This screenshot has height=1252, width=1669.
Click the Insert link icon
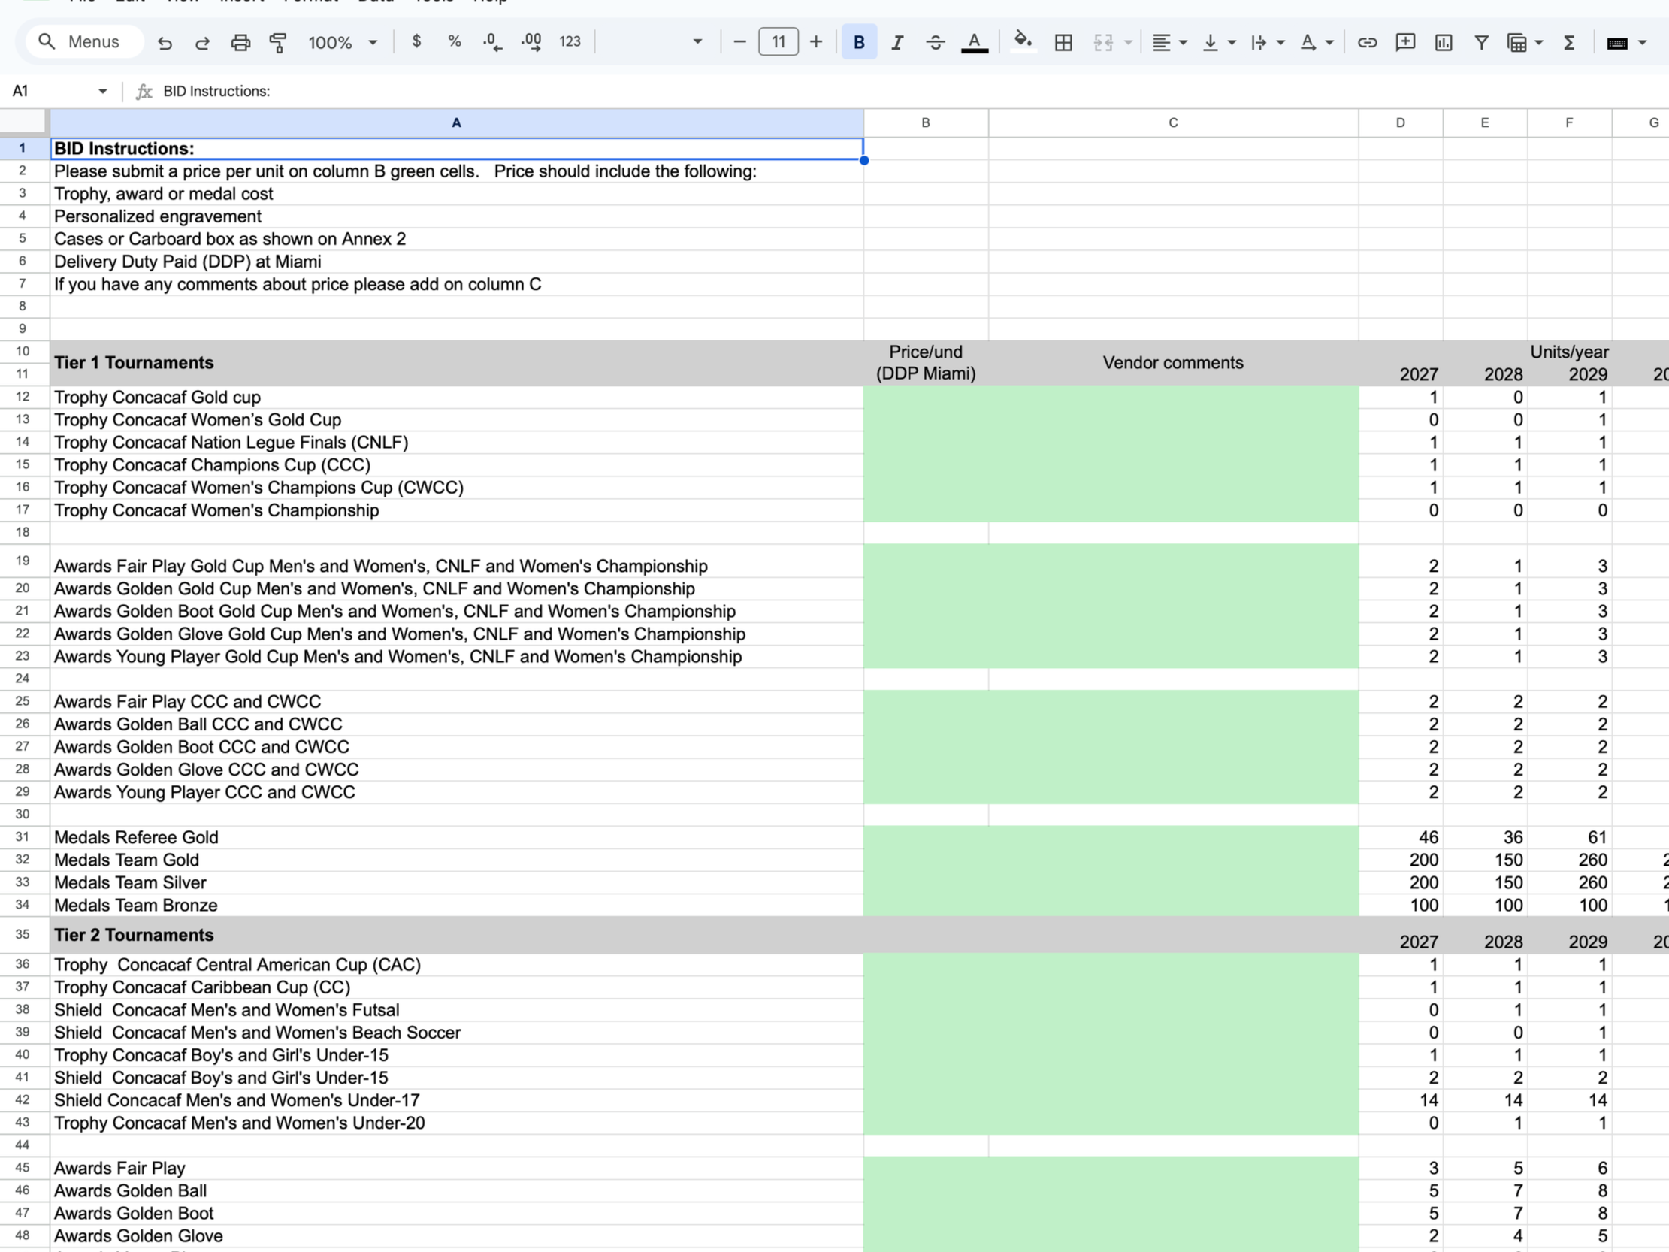[x=1366, y=42]
